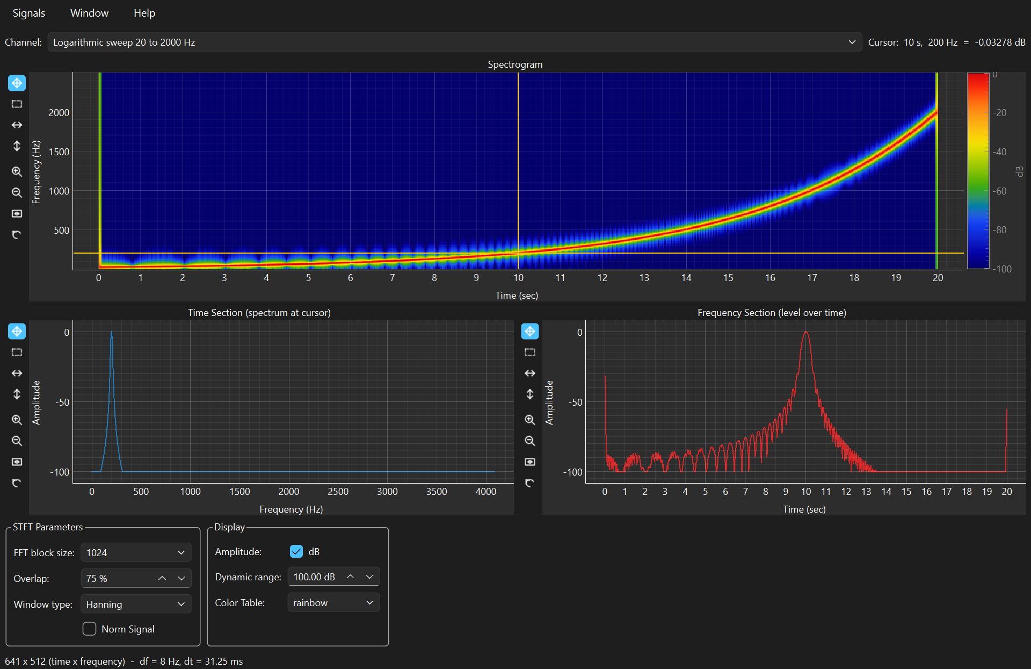Click the Spectrogram title label
The width and height of the screenshot is (1031, 669).
coord(515,64)
